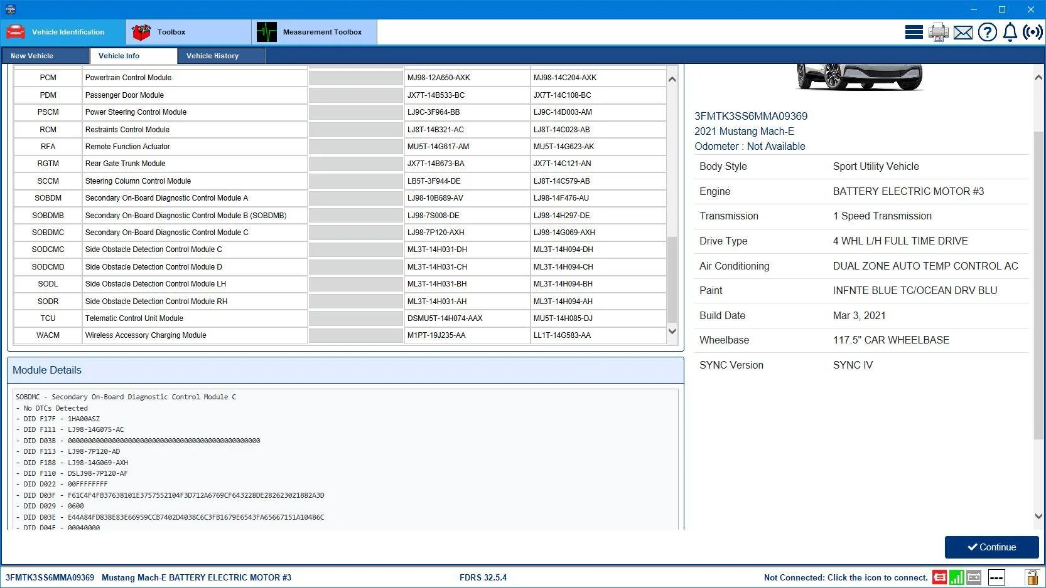This screenshot has width=1046, height=588.
Task: Click Odometer Not Available text
Action: coord(750,147)
